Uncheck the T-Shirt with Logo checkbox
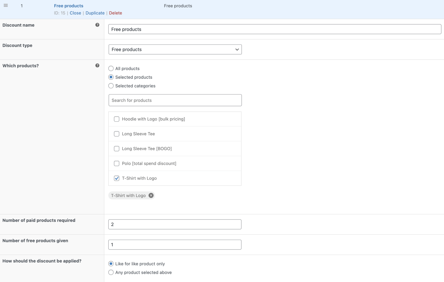444x282 pixels. [117, 178]
